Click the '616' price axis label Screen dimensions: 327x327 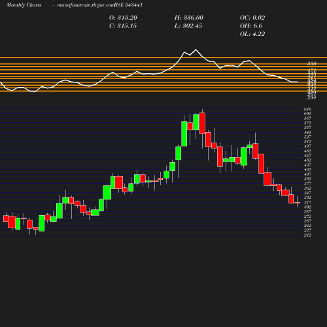coord(307,109)
